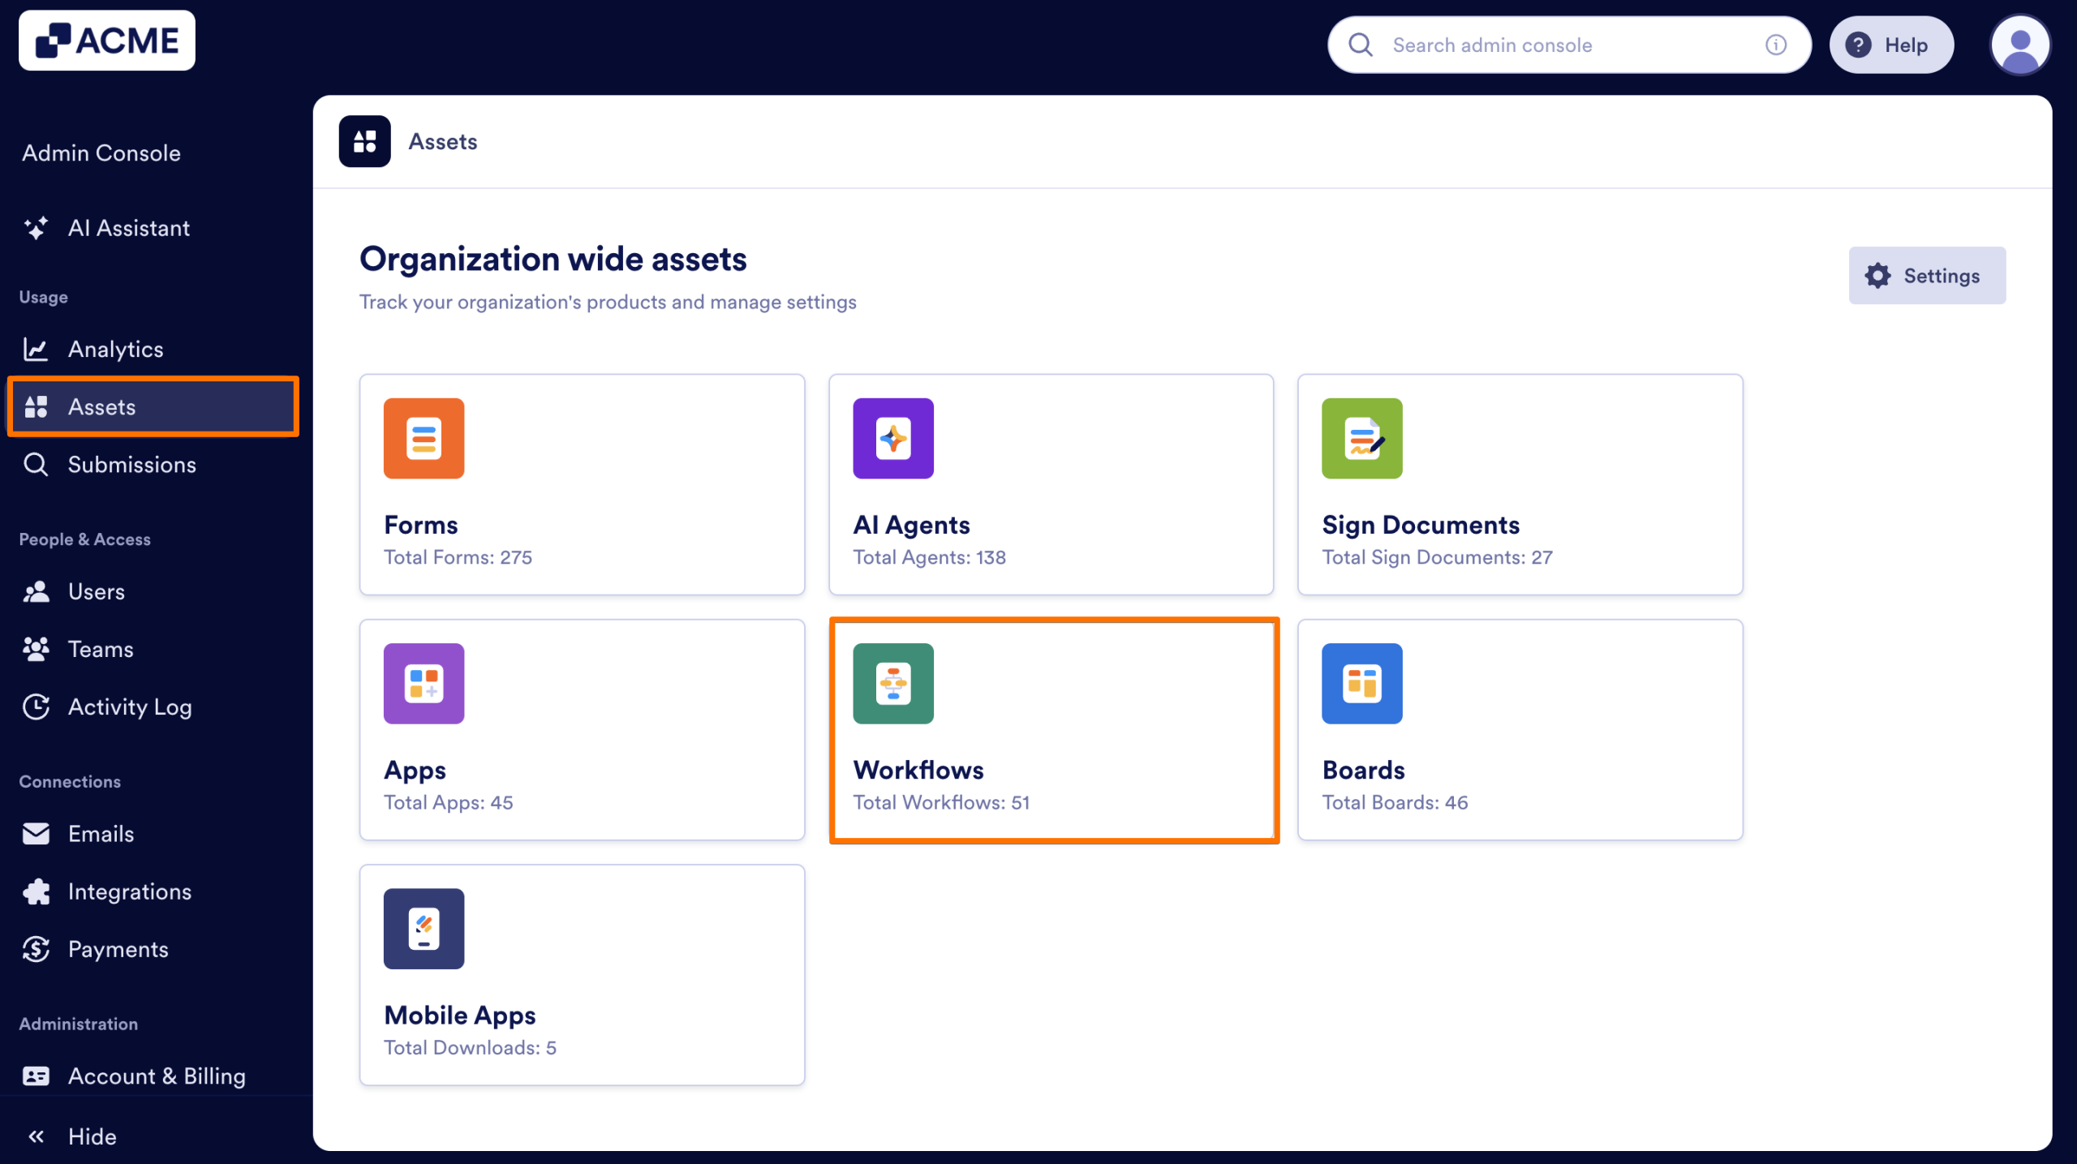Click the AI Assistant sparkle icon

(36, 228)
